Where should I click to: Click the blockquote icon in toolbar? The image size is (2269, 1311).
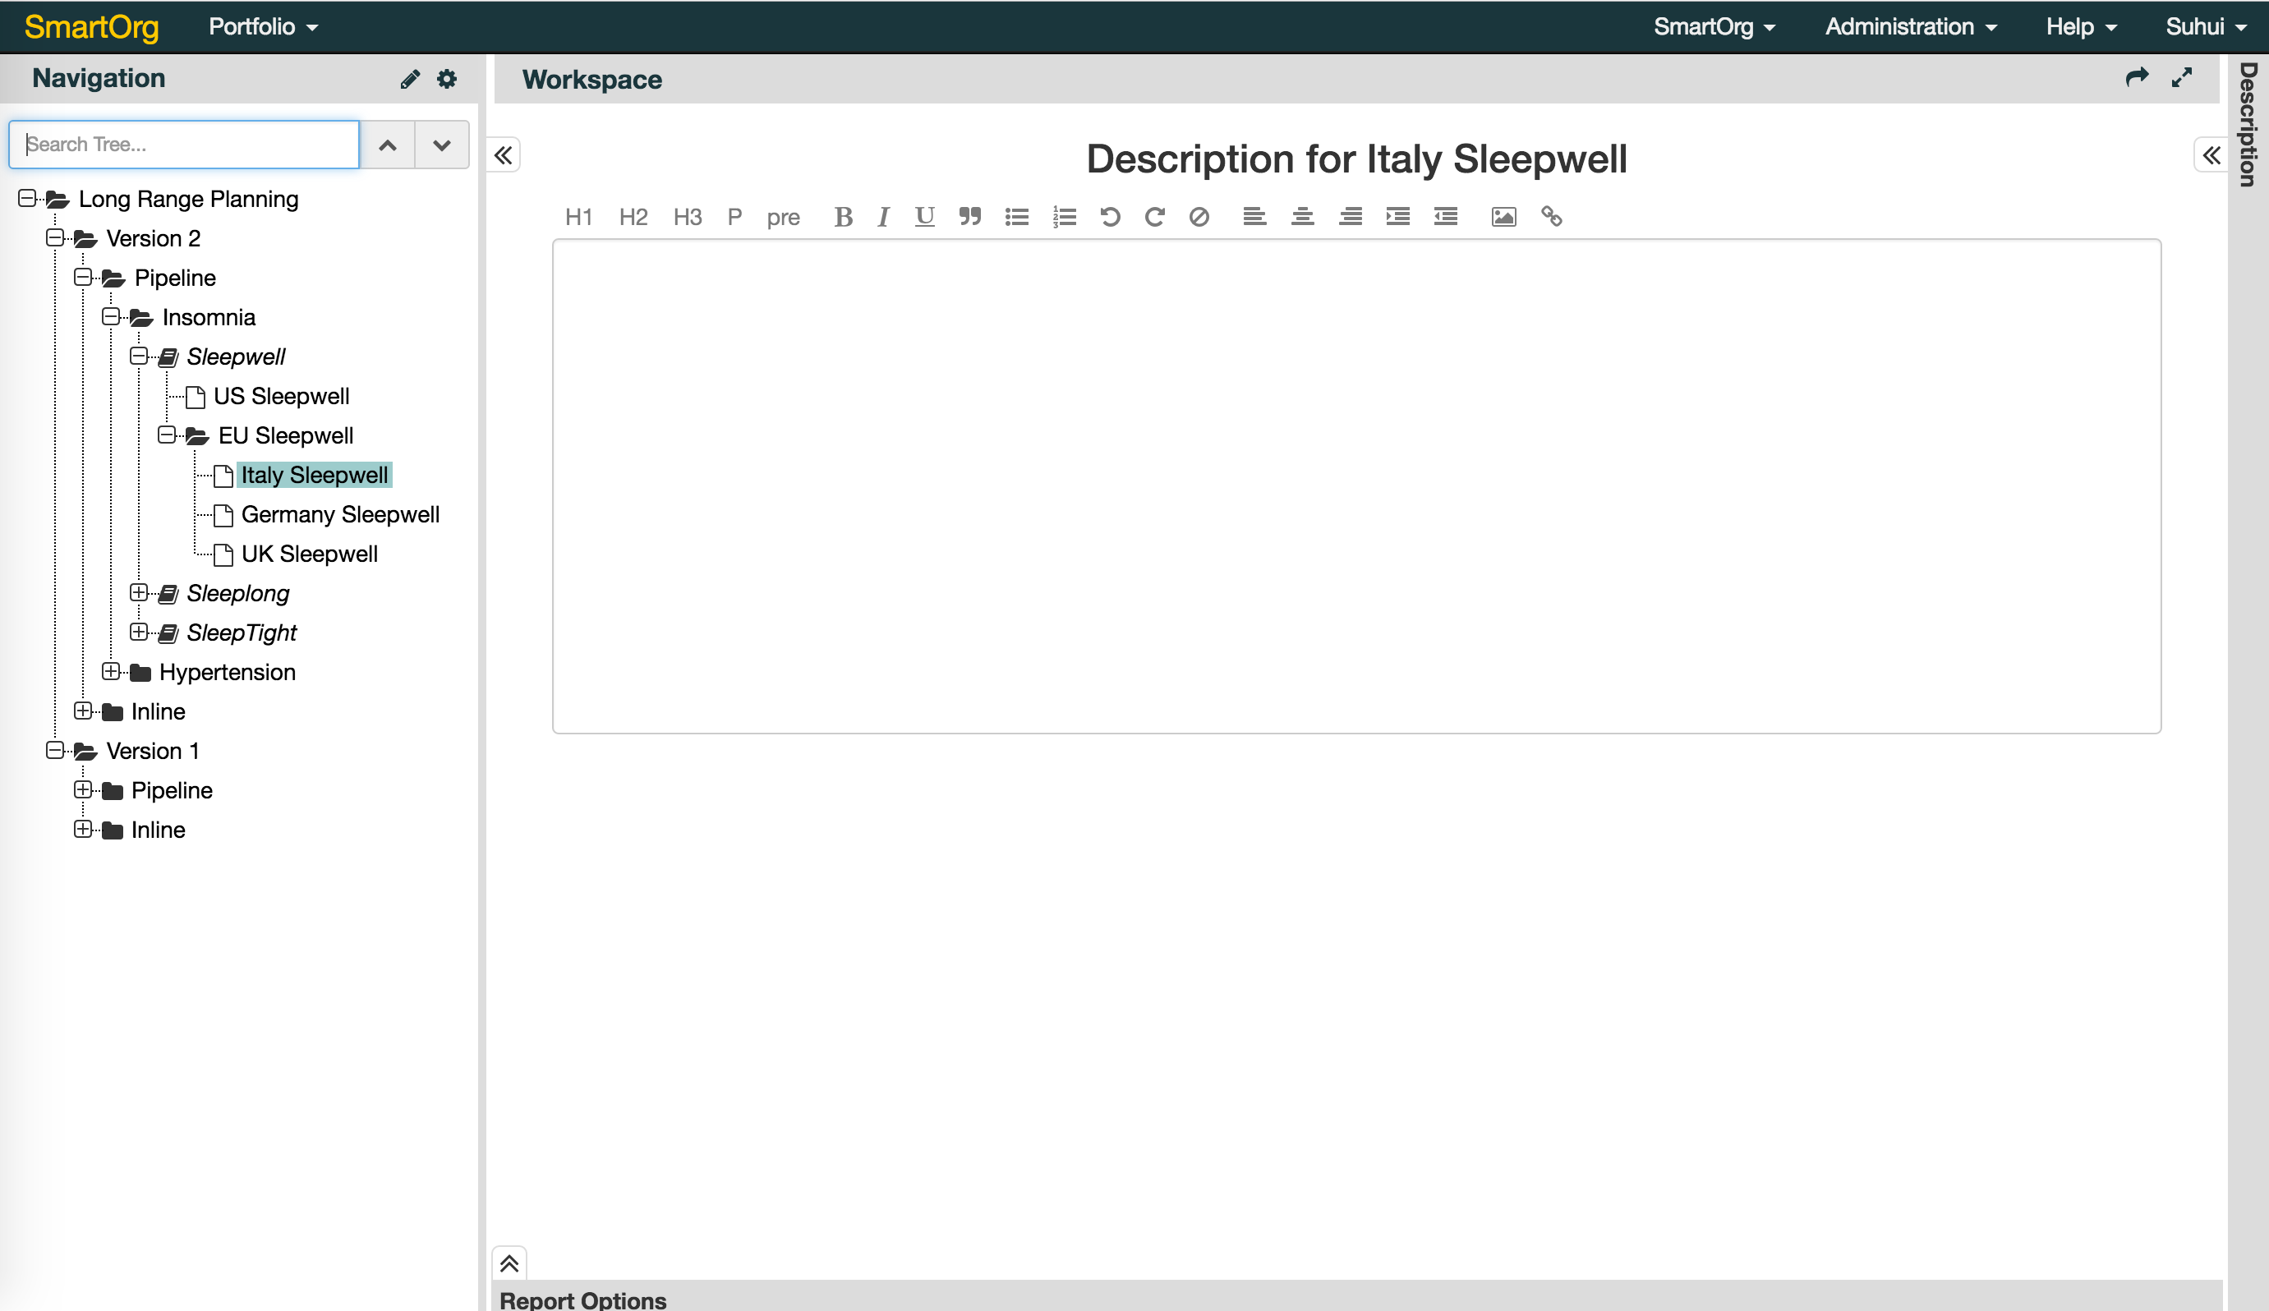pos(969,217)
